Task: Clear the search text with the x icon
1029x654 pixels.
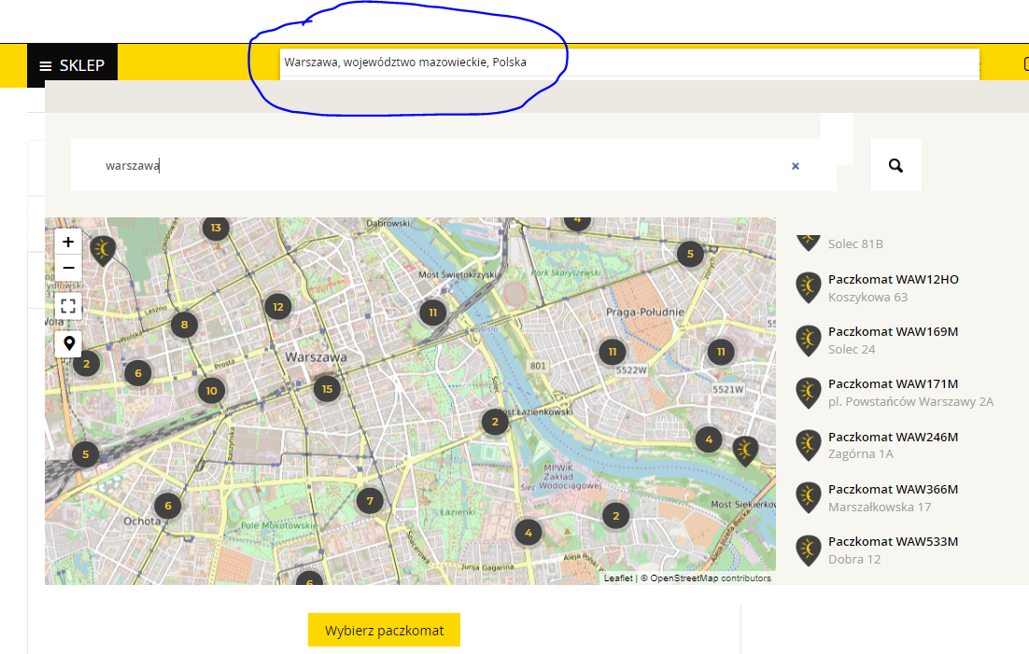Action: tap(796, 166)
